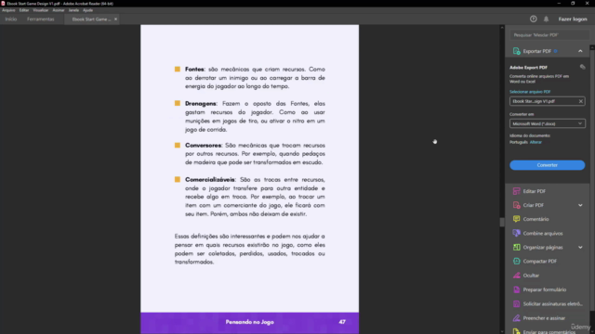Open the Visualizar menu

point(40,10)
